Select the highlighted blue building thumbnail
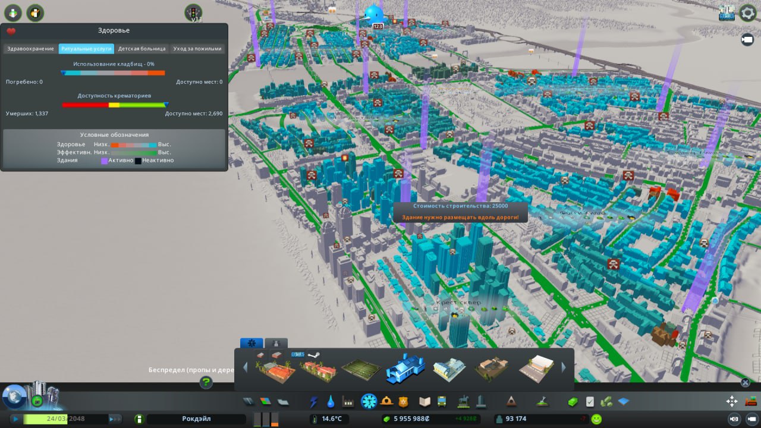This screenshot has width=761, height=428. tap(405, 369)
